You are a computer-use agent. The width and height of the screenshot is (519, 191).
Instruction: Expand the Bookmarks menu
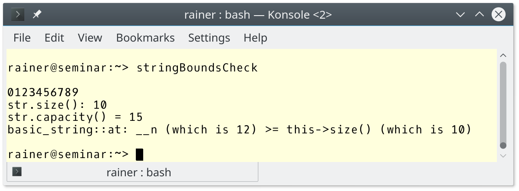tap(145, 38)
